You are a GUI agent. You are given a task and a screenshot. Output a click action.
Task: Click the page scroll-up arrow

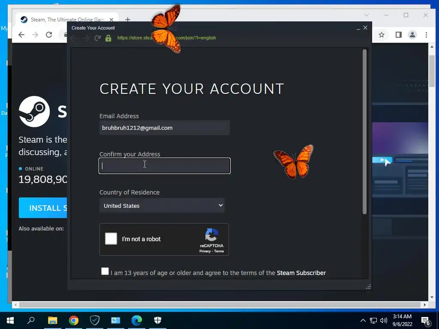pos(432,47)
